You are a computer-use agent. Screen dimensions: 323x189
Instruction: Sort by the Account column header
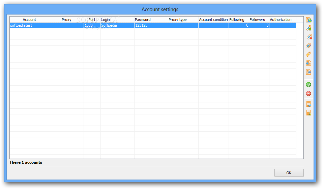[x=30, y=20]
